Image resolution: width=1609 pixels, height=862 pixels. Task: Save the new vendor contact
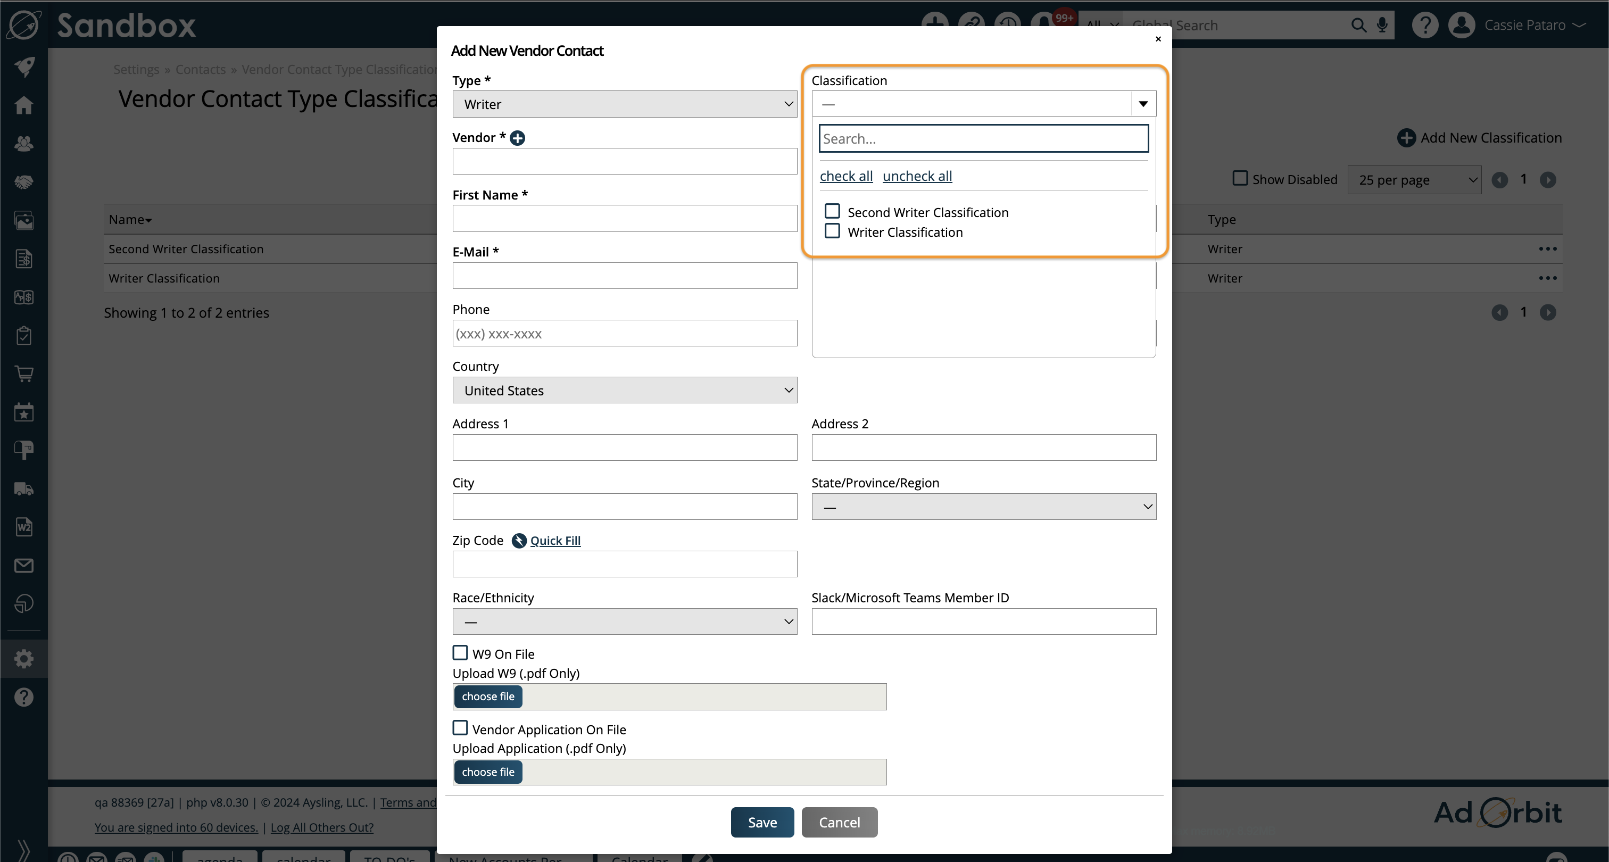coord(761,822)
